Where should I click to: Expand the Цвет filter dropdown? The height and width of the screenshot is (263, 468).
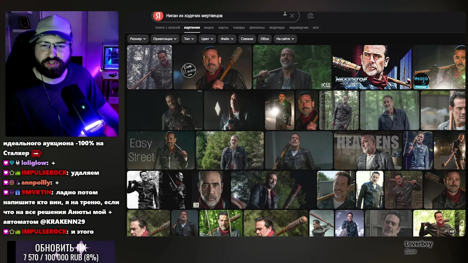207,39
